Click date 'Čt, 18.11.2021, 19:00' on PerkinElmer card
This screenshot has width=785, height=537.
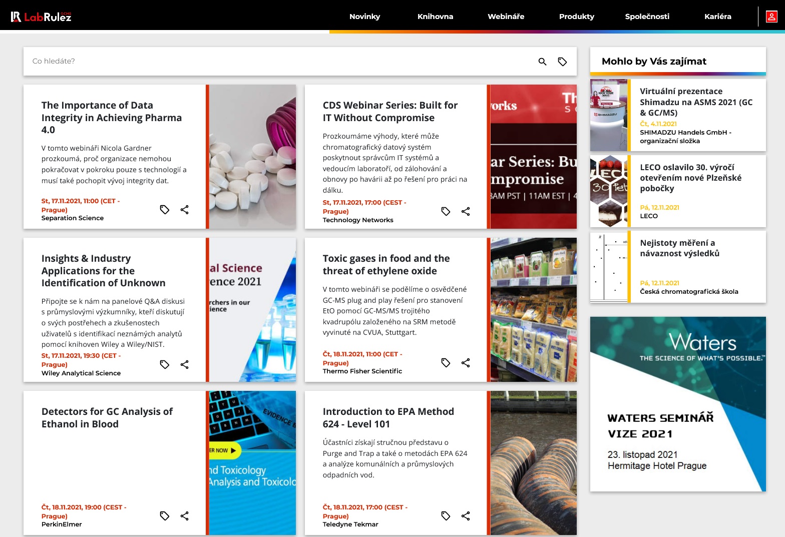84,511
